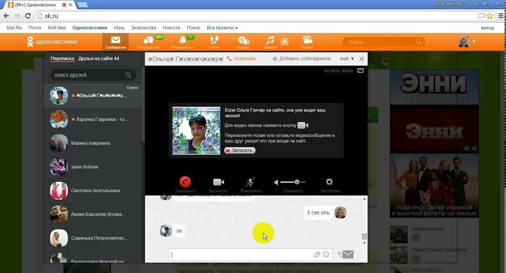506x273 pixels.
Task: Open Почта in top menu
Action: (x=35, y=28)
